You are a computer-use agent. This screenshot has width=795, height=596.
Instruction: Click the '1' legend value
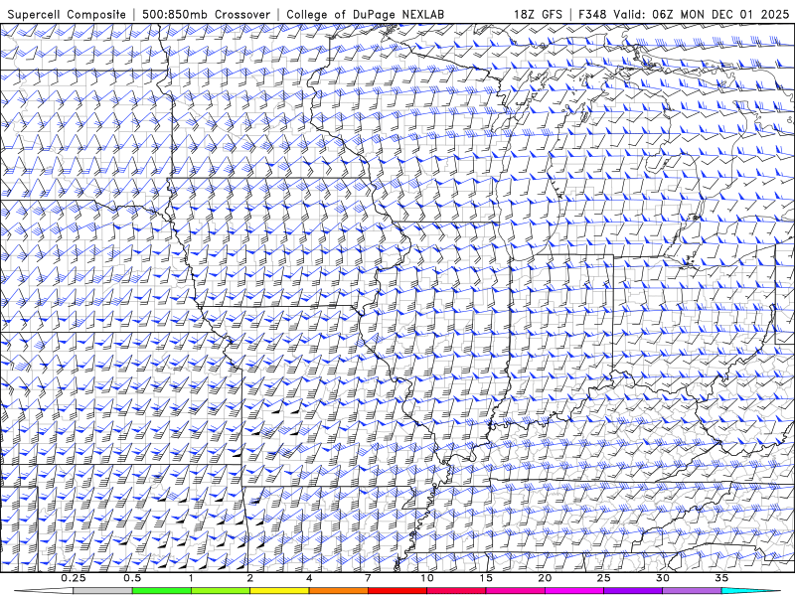[x=191, y=578]
